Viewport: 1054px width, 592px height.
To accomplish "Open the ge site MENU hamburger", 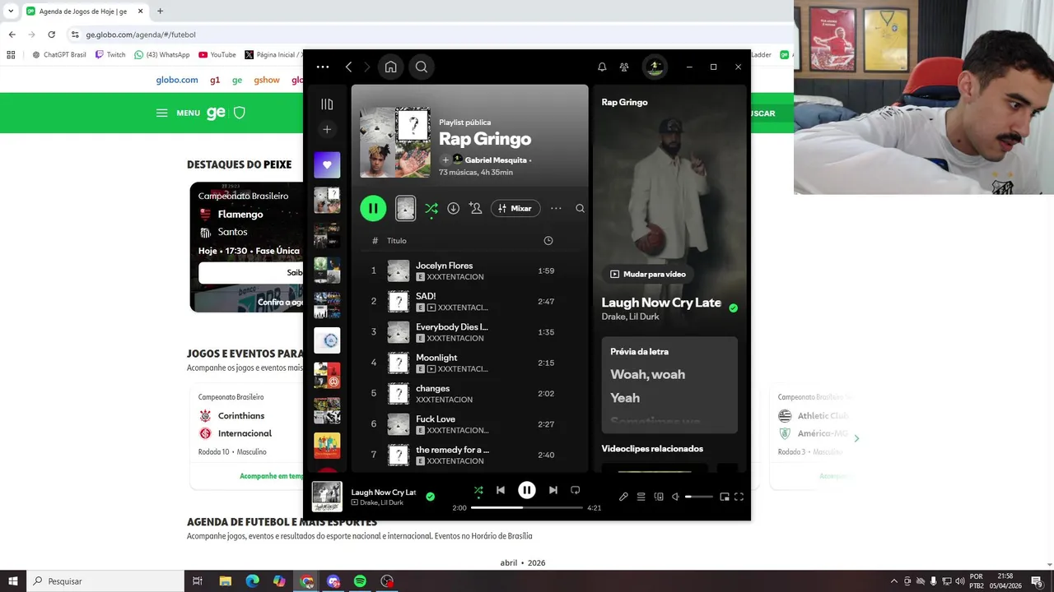I will pos(178,113).
